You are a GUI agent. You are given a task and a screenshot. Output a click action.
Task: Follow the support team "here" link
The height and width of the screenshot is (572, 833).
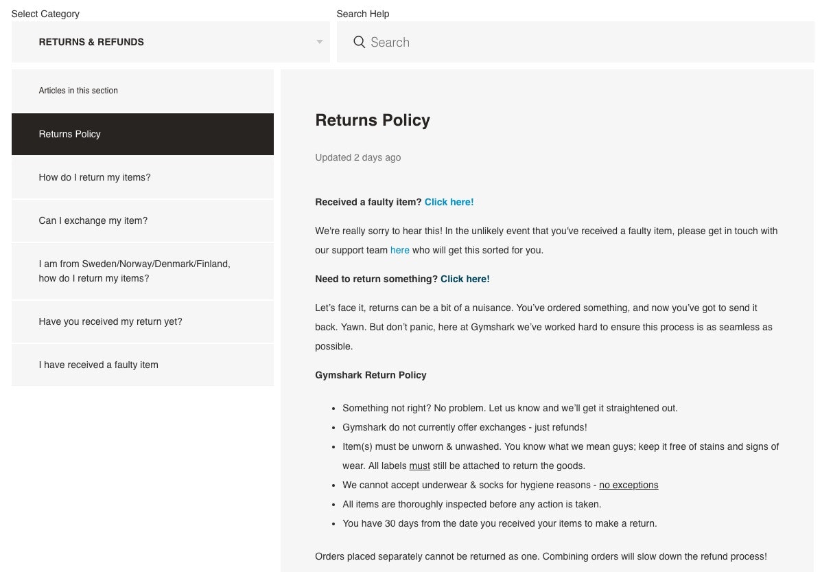click(399, 250)
